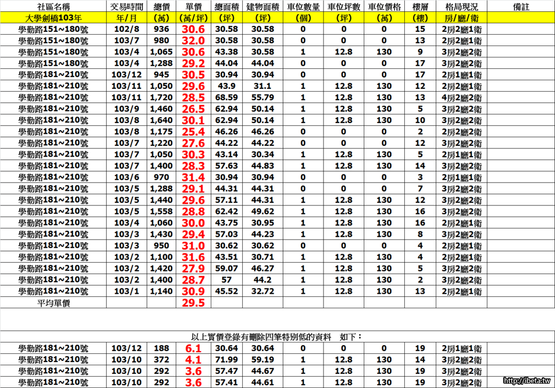Image resolution: width=555 pixels, height=388 pixels.
Task: Select the low unit price 6.1 cell
Action: (x=194, y=348)
